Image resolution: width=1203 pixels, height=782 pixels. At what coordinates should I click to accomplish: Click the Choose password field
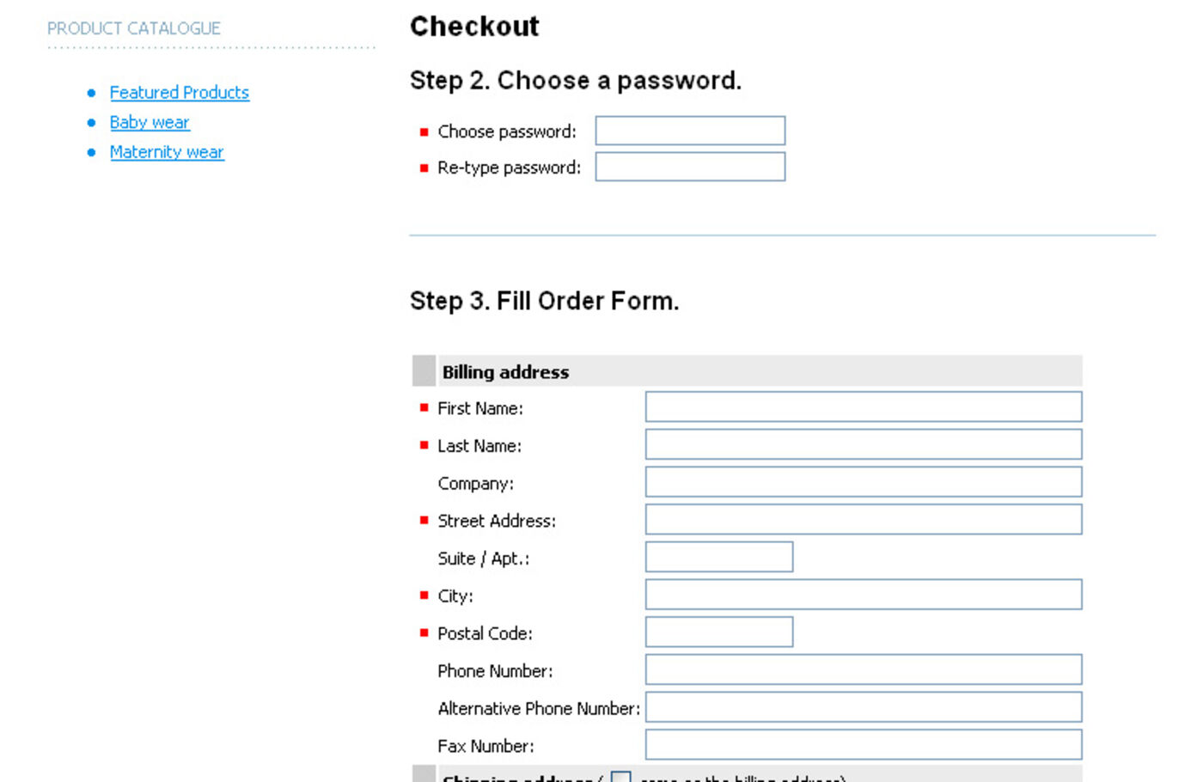pyautogui.click(x=690, y=131)
